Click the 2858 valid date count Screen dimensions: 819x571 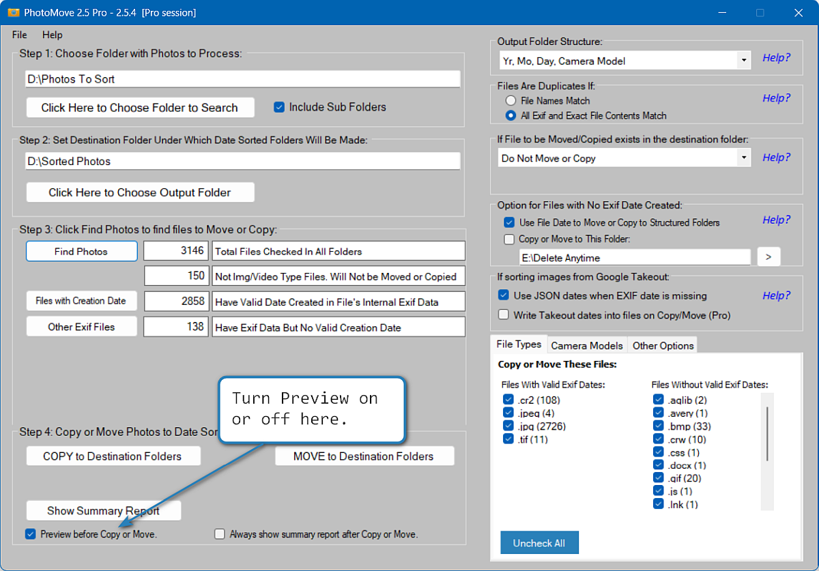175,301
